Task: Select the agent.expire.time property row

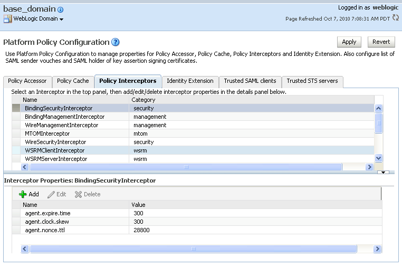Action: tap(197, 213)
